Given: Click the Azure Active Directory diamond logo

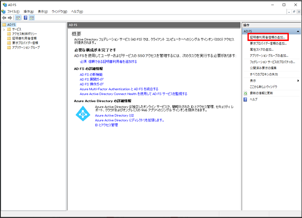Looking at the screenshot, I should (x=83, y=113).
